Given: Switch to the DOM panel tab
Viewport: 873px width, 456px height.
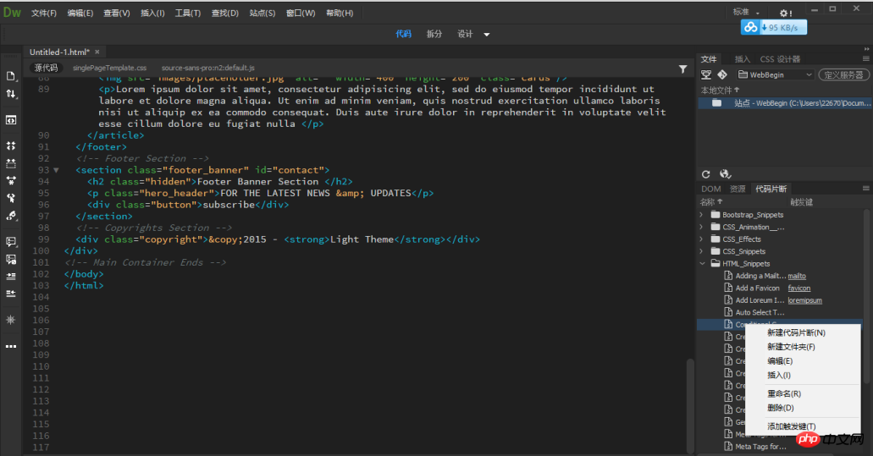Looking at the screenshot, I should pyautogui.click(x=711, y=189).
